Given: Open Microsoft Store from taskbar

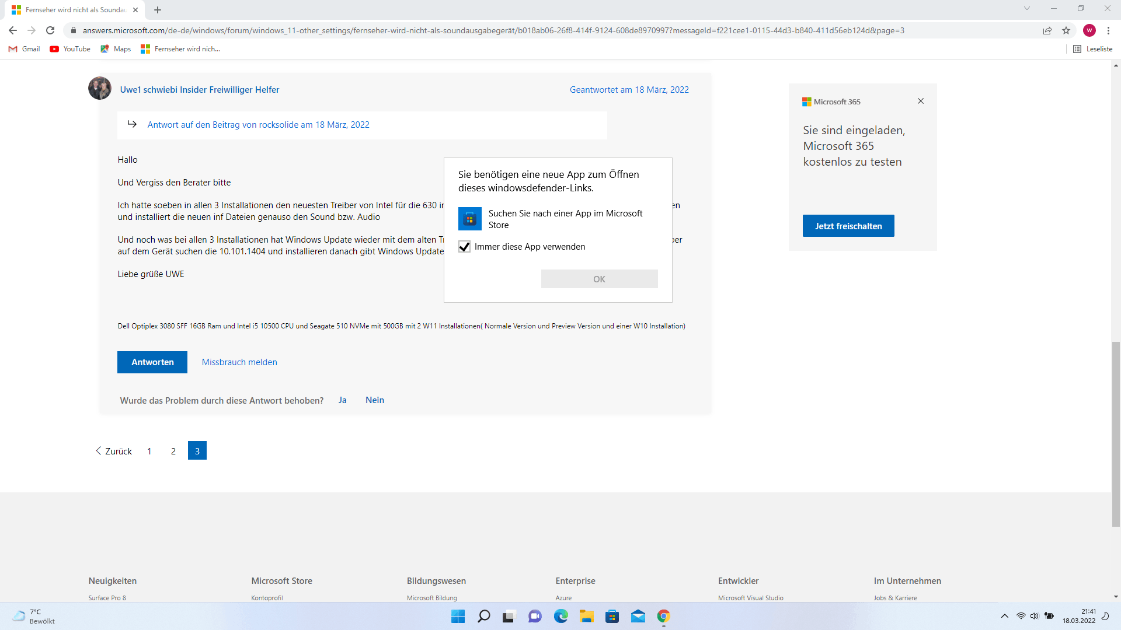Looking at the screenshot, I should coord(612,616).
